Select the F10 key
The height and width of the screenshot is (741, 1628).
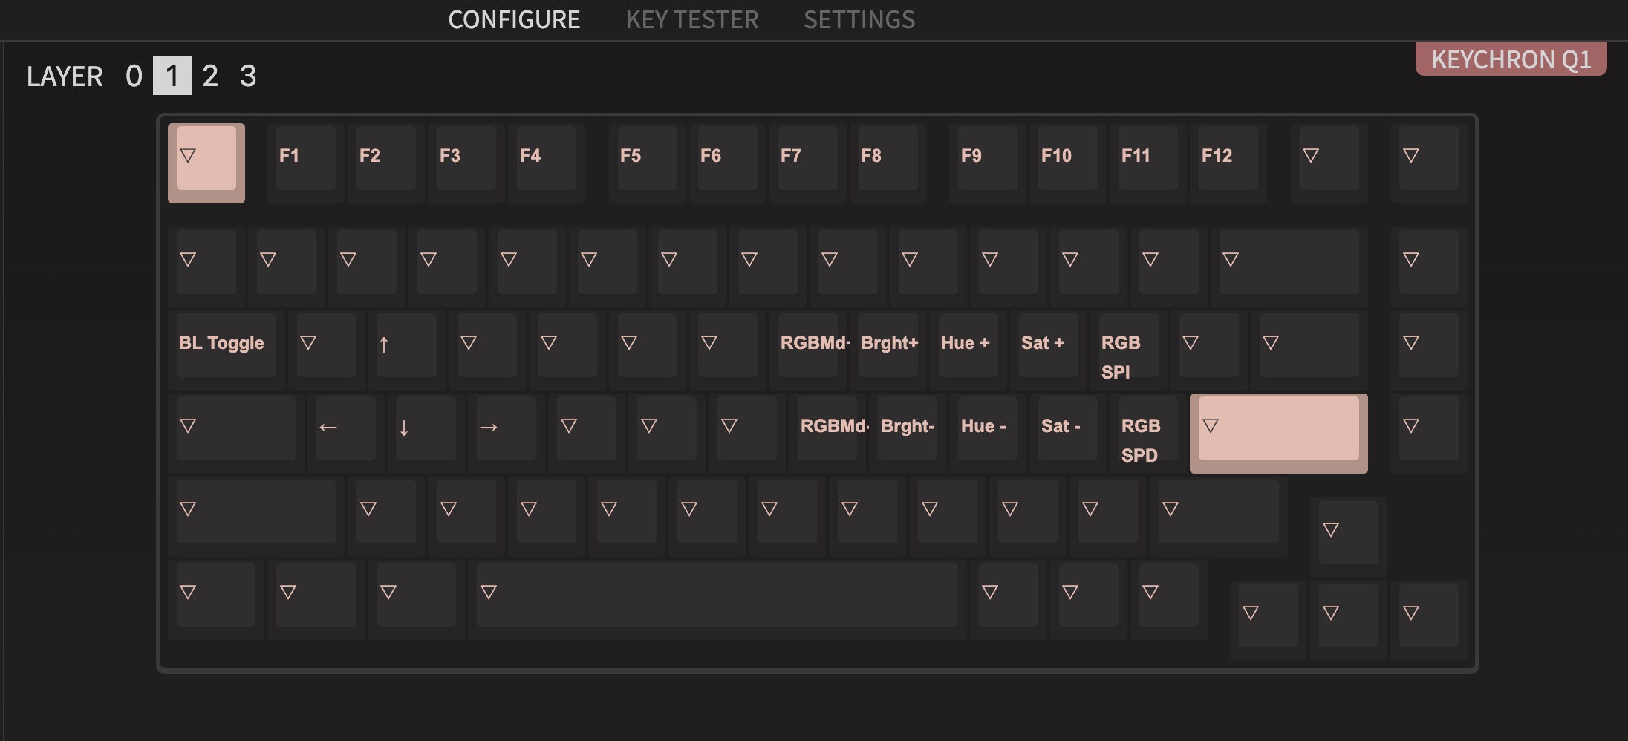(x=1068, y=163)
